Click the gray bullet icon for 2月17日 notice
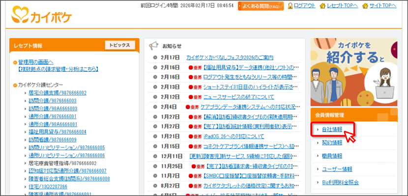Image resolution: width=408 pixels, height=196 pixels. coord(155,57)
